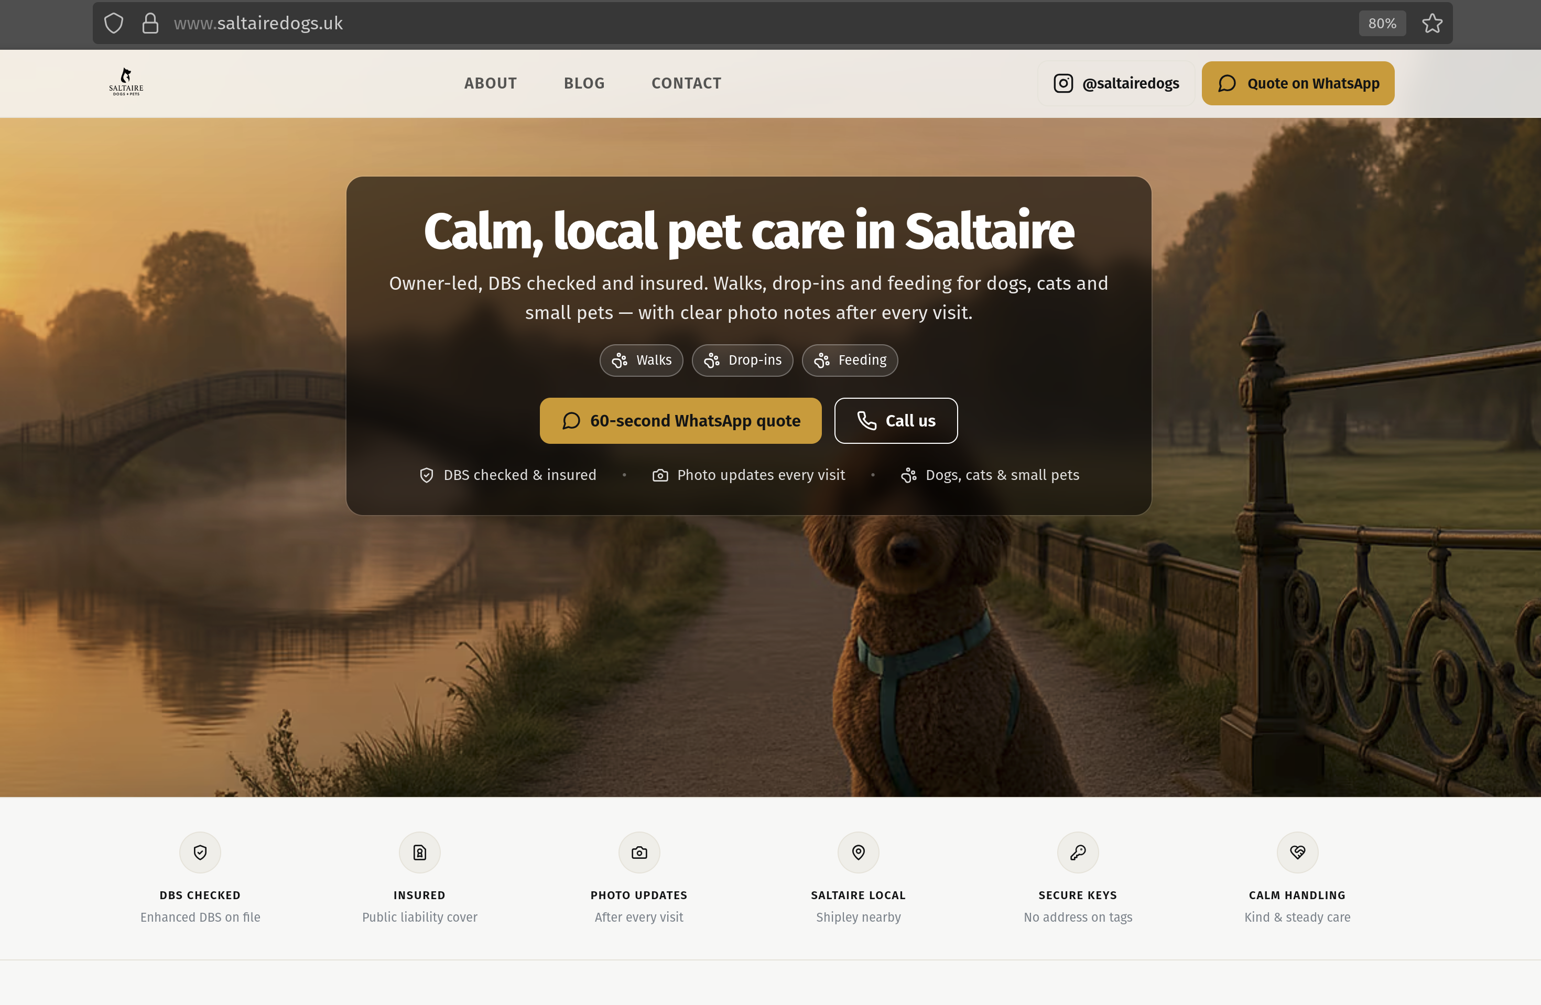Image resolution: width=1541 pixels, height=1005 pixels.
Task: Click the Quote on WhatsApp button
Action: tap(1298, 83)
